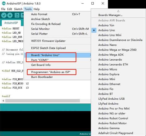The image size is (146, 136).
Task: Click the New sketch toolbar icon
Action: pyautogui.click(x=17, y=15)
